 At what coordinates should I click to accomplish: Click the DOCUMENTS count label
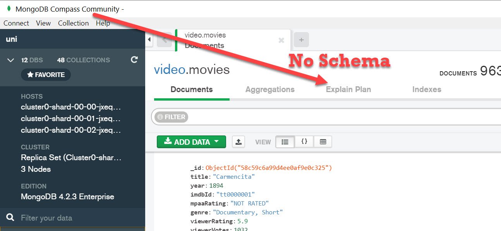click(x=458, y=73)
